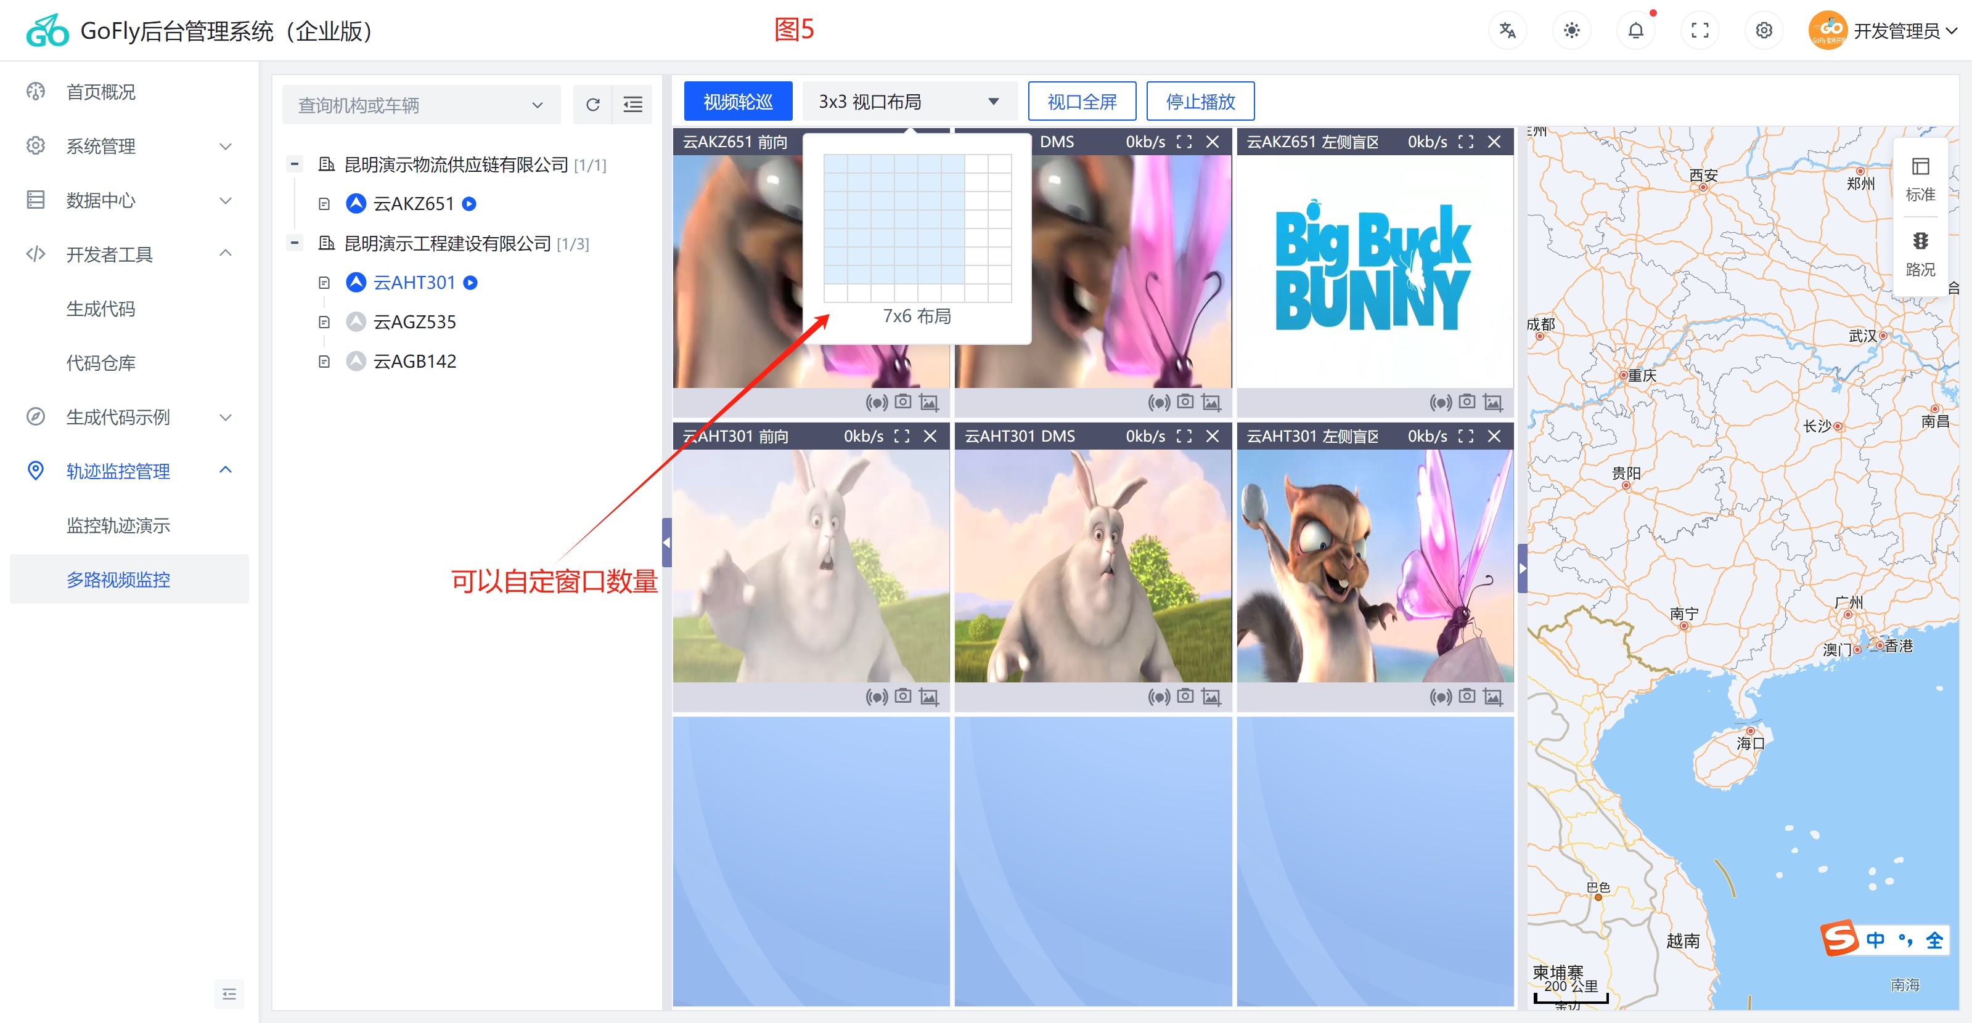Screen dimensions: 1972x1023
Task: Fullscreen the 云AHT301 前向 video
Action: click(902, 436)
